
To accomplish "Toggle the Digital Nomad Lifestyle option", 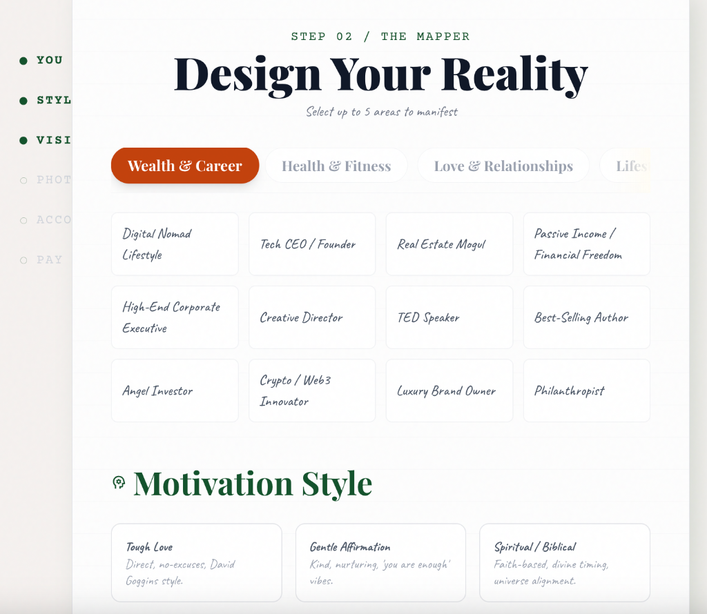I will click(175, 244).
